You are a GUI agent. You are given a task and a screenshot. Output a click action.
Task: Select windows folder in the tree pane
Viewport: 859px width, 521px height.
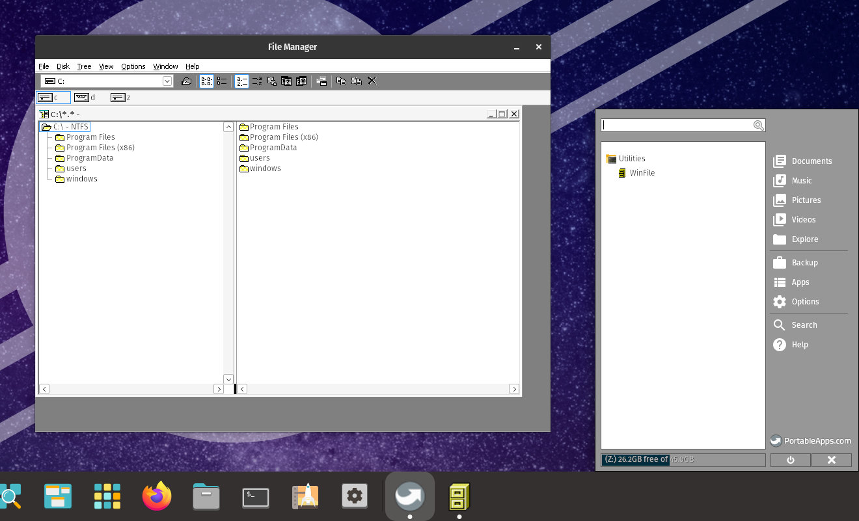pyautogui.click(x=77, y=179)
